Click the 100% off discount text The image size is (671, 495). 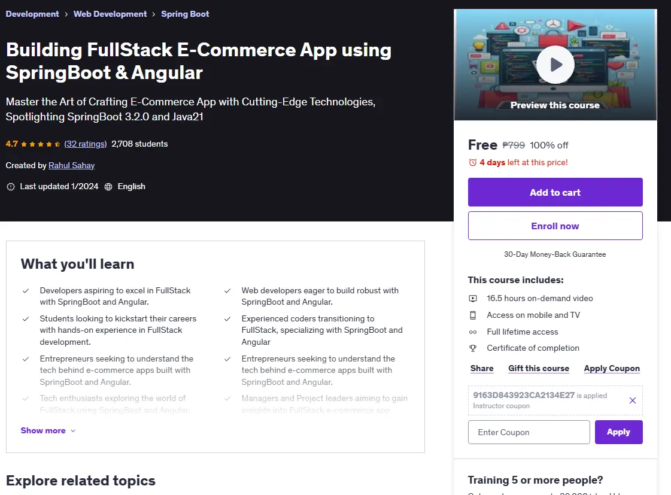pyautogui.click(x=549, y=145)
